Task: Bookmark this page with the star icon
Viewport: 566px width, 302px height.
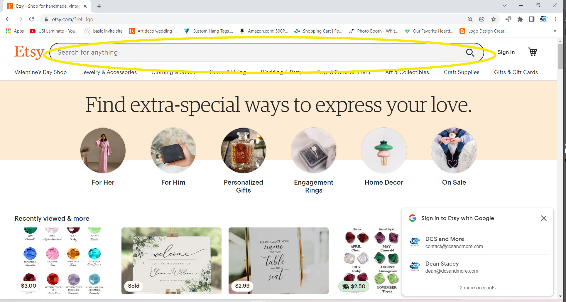Action: (x=494, y=19)
